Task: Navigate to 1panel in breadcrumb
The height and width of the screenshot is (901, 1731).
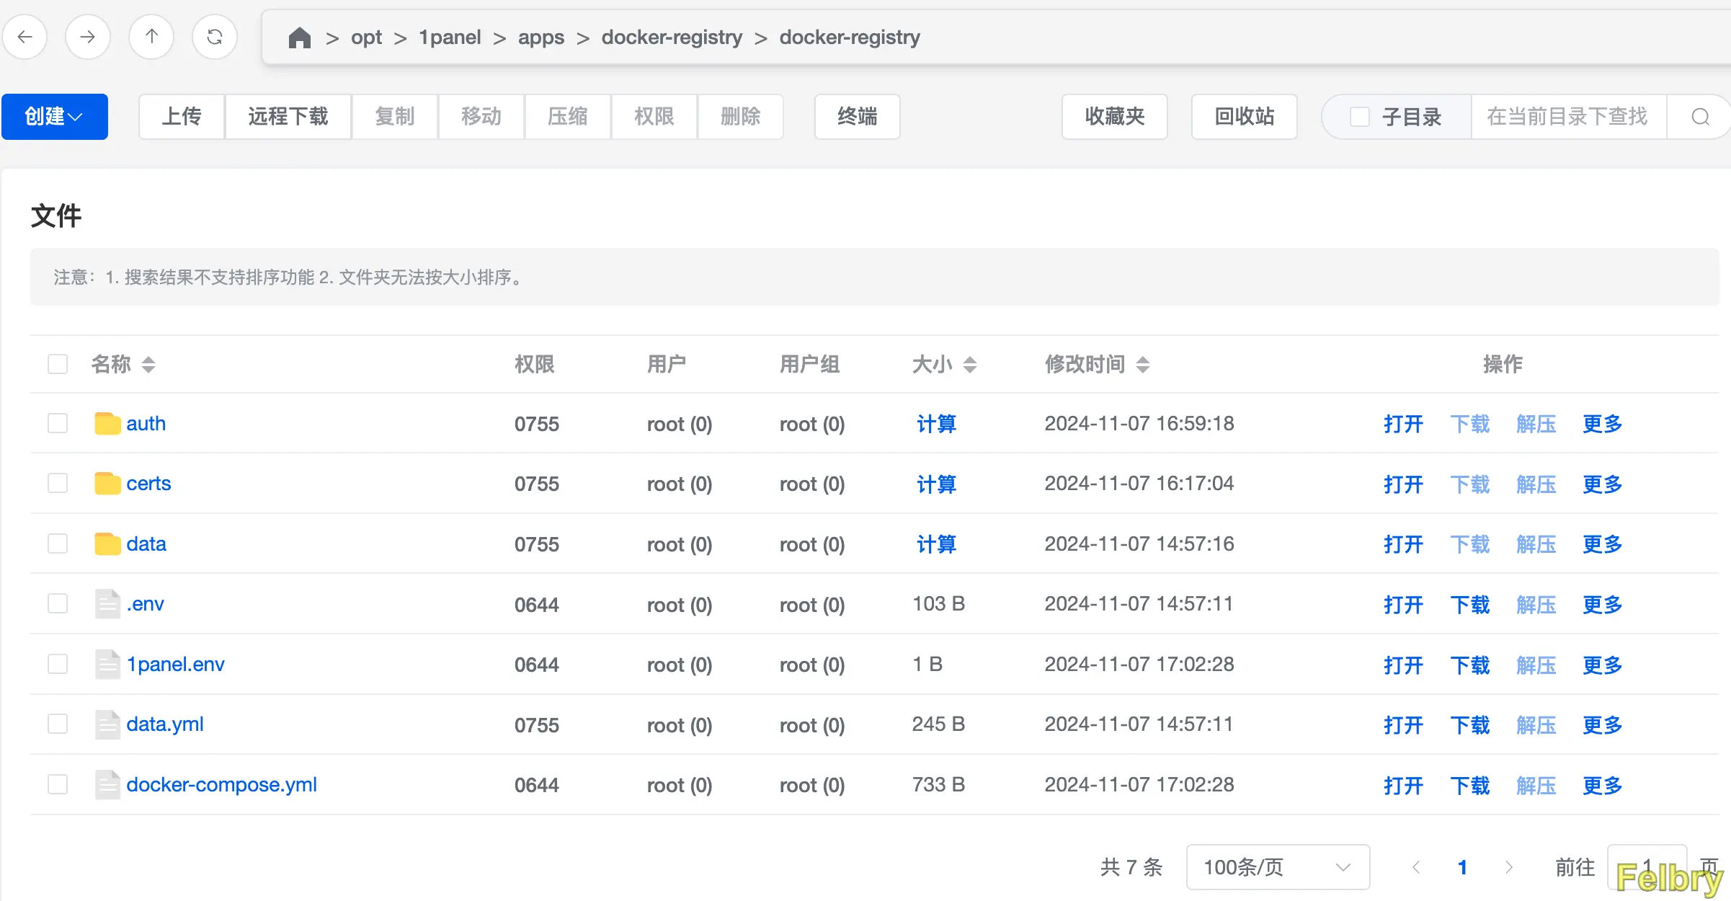Action: pos(450,37)
